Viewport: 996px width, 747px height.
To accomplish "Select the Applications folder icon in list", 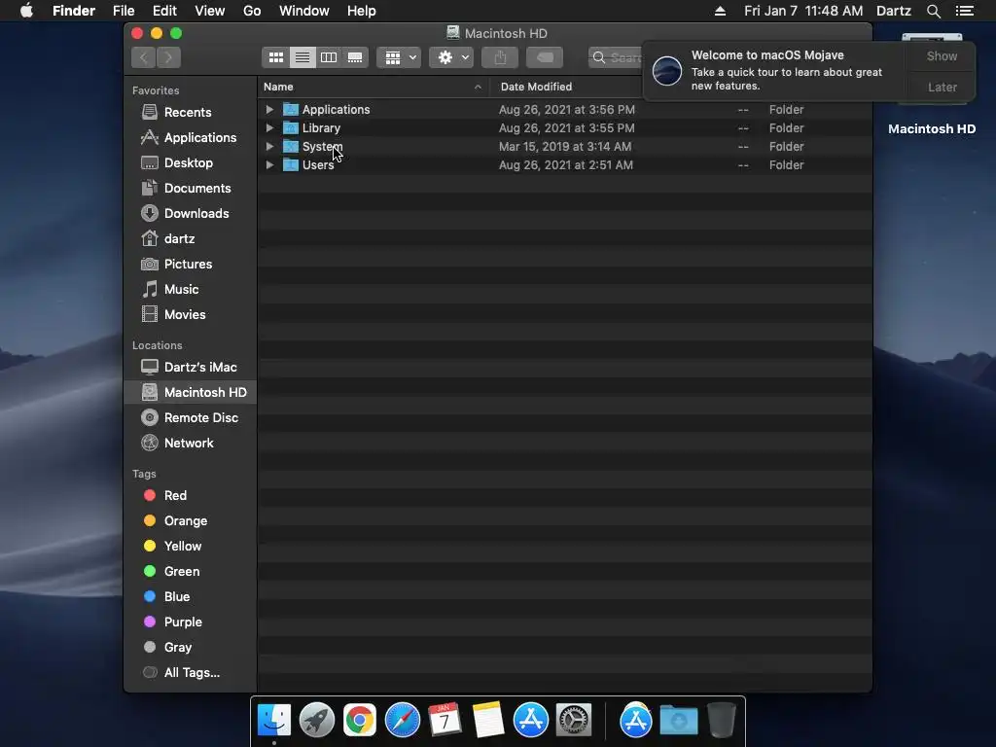I will 290,109.
